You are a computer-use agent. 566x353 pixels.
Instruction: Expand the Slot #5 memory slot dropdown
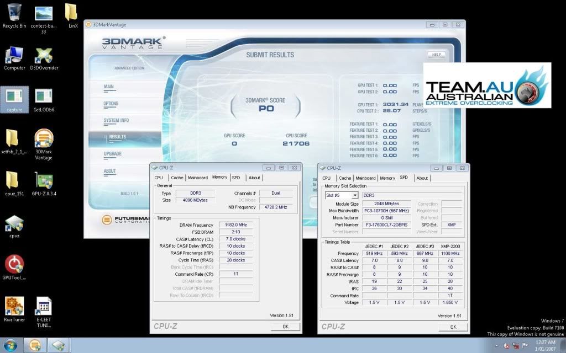point(355,195)
